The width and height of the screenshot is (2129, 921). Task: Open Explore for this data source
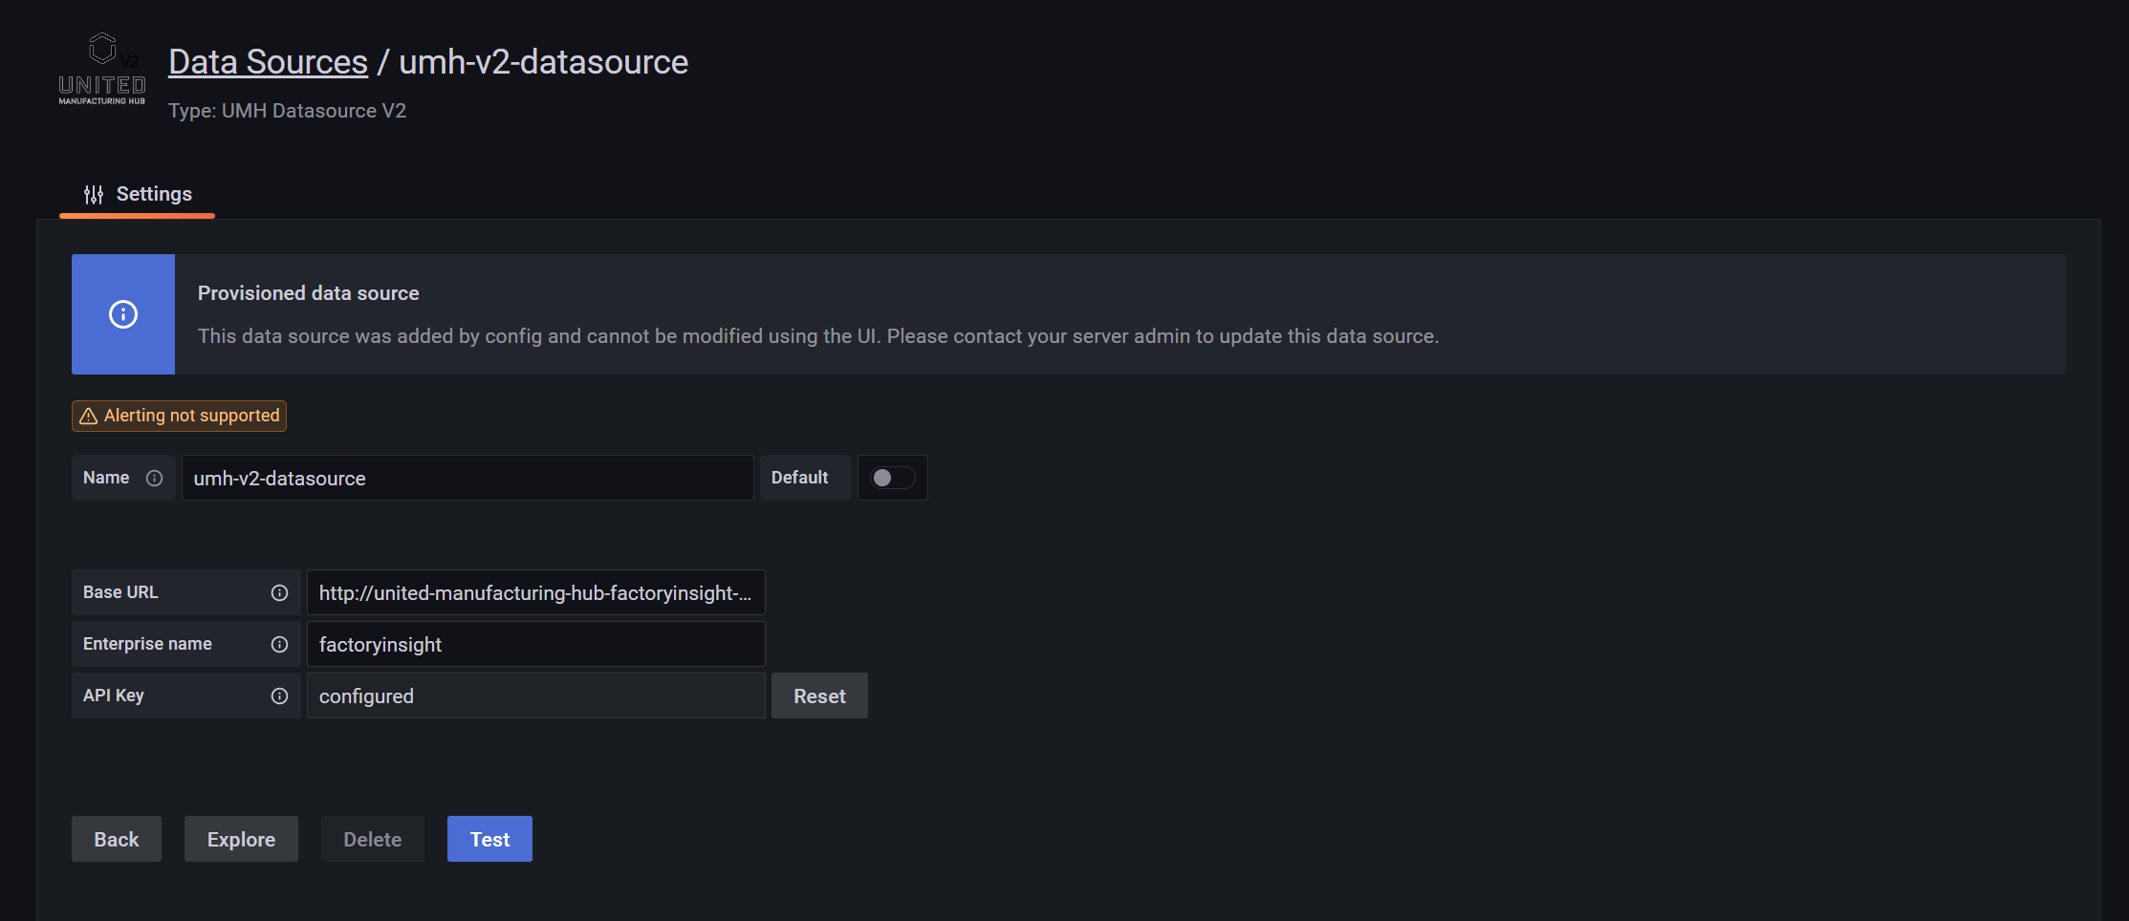[x=241, y=839]
